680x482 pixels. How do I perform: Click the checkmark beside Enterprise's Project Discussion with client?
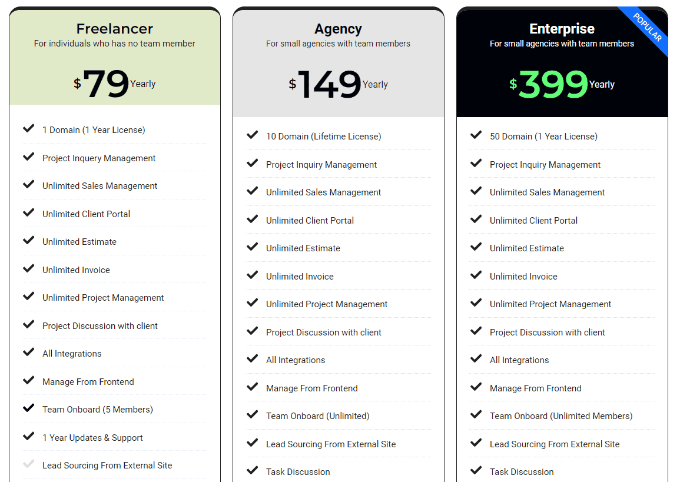476,331
